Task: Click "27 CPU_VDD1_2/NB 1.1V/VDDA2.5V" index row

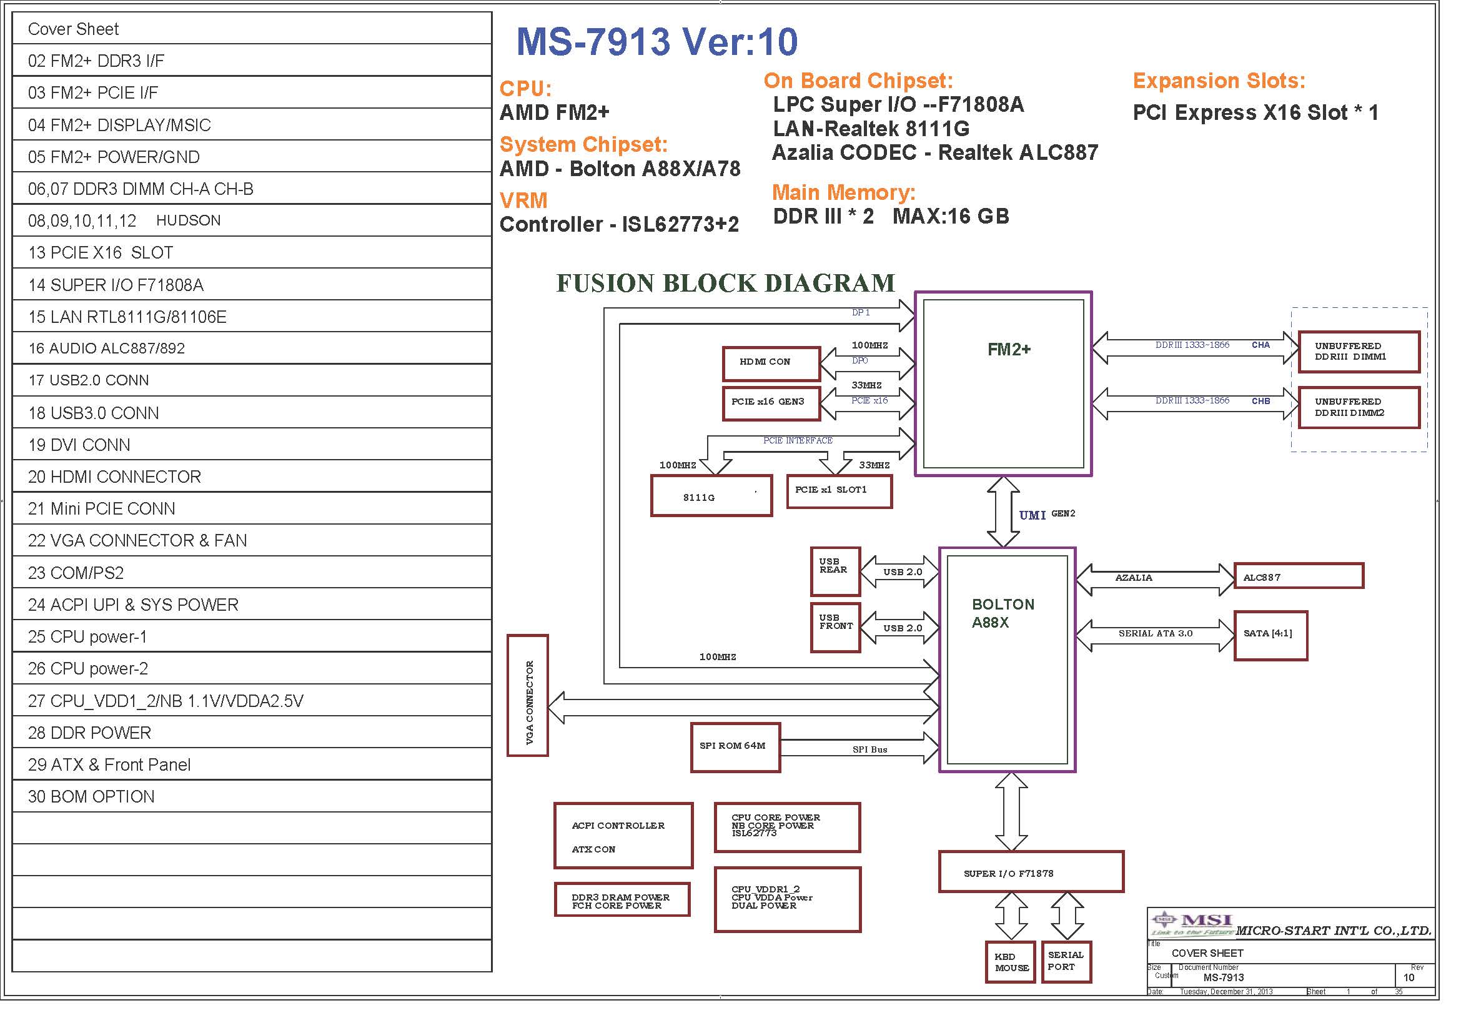Action: coord(252,700)
